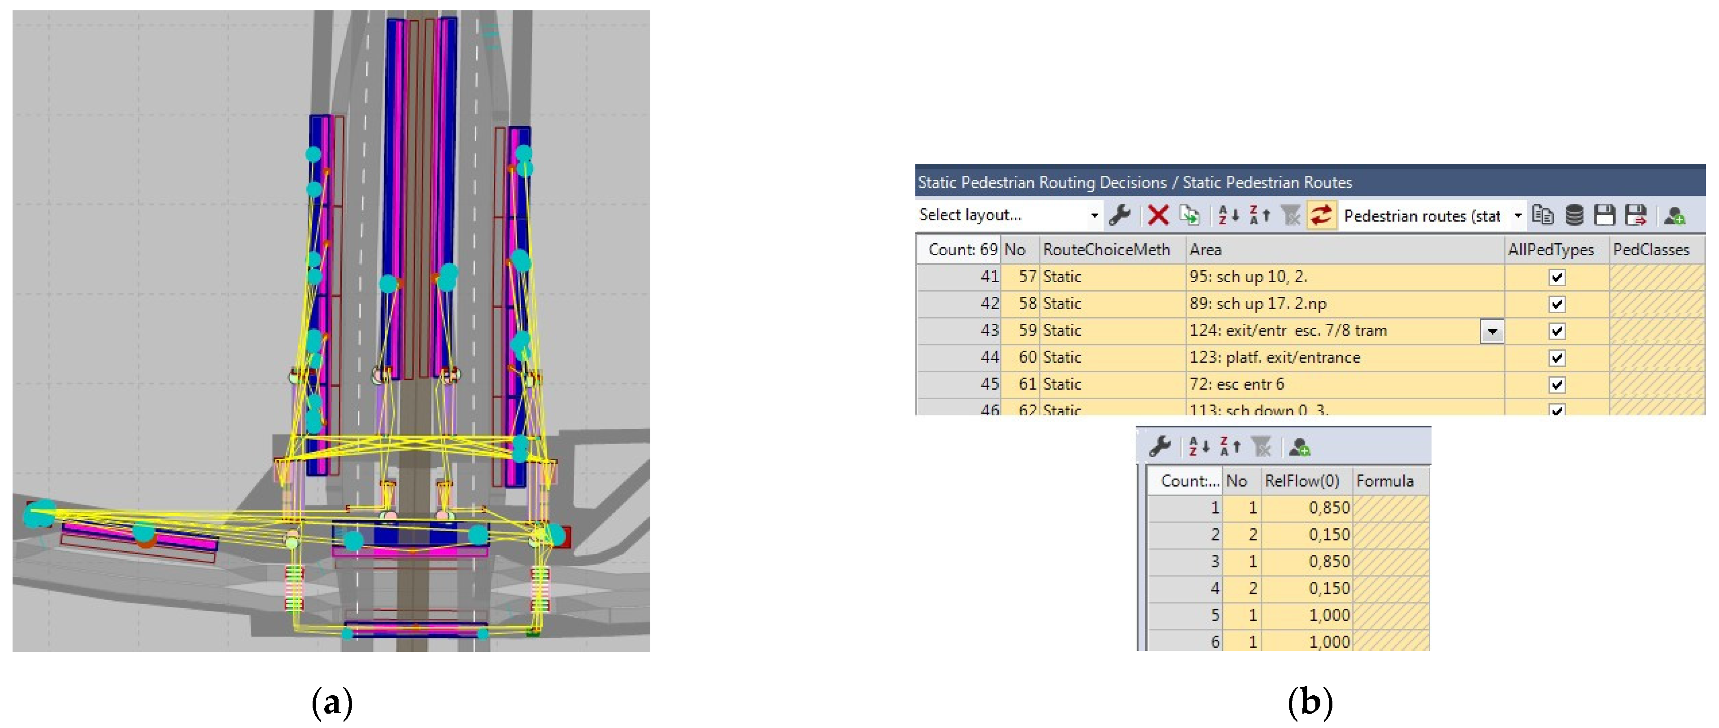Open Area dropdown for exit/entr esc. 7/8 tram
Screen dimensions: 1719x728
(x=1492, y=331)
